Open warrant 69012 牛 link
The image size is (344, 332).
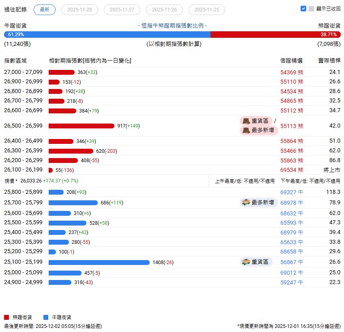[x=292, y=273]
